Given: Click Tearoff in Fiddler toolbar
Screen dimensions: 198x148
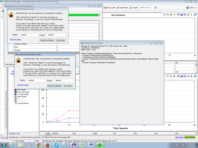Looking at the screenshot, I should coord(134,8).
